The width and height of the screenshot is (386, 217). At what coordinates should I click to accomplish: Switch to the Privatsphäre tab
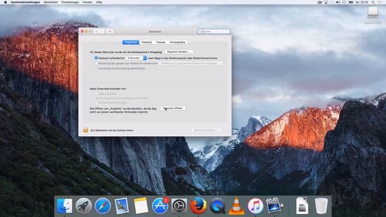coord(177,42)
